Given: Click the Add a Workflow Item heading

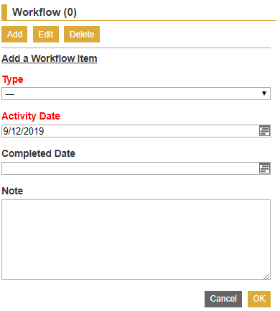Looking at the screenshot, I should click(x=50, y=58).
